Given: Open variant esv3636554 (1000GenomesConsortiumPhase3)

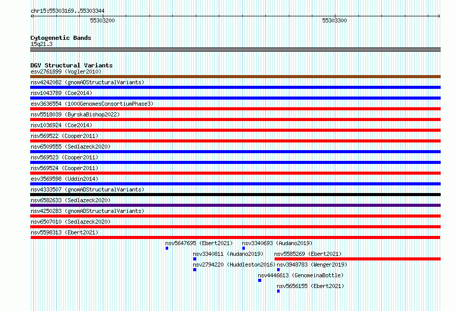Looking at the screenshot, I should pos(92,104).
